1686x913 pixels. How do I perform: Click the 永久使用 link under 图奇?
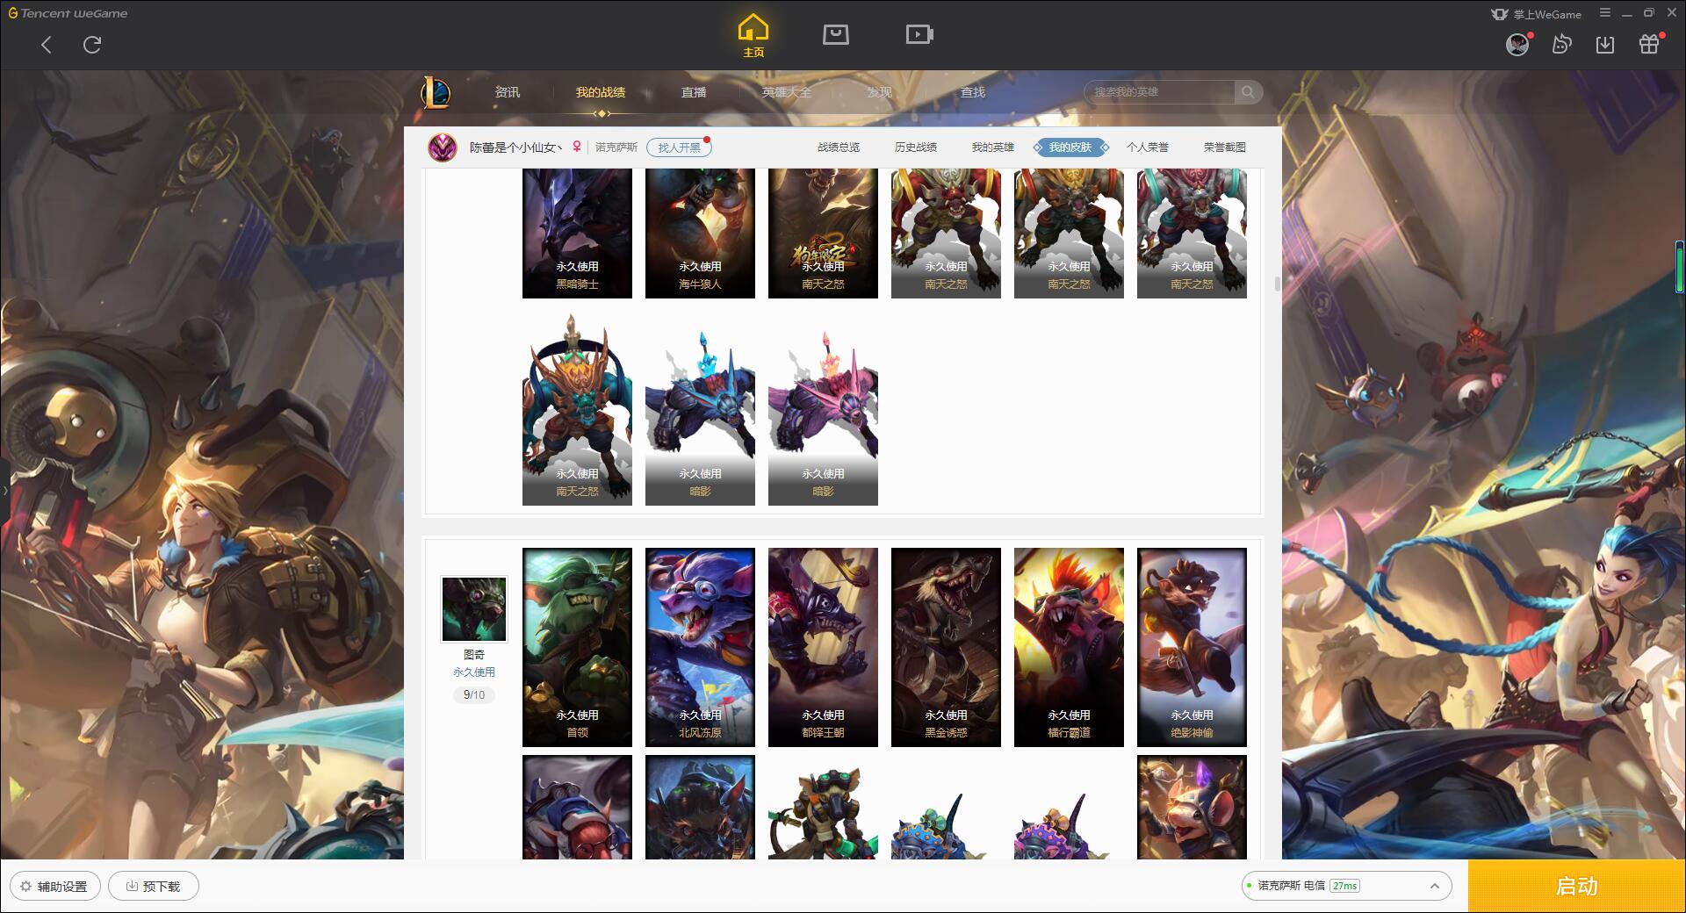tap(474, 672)
